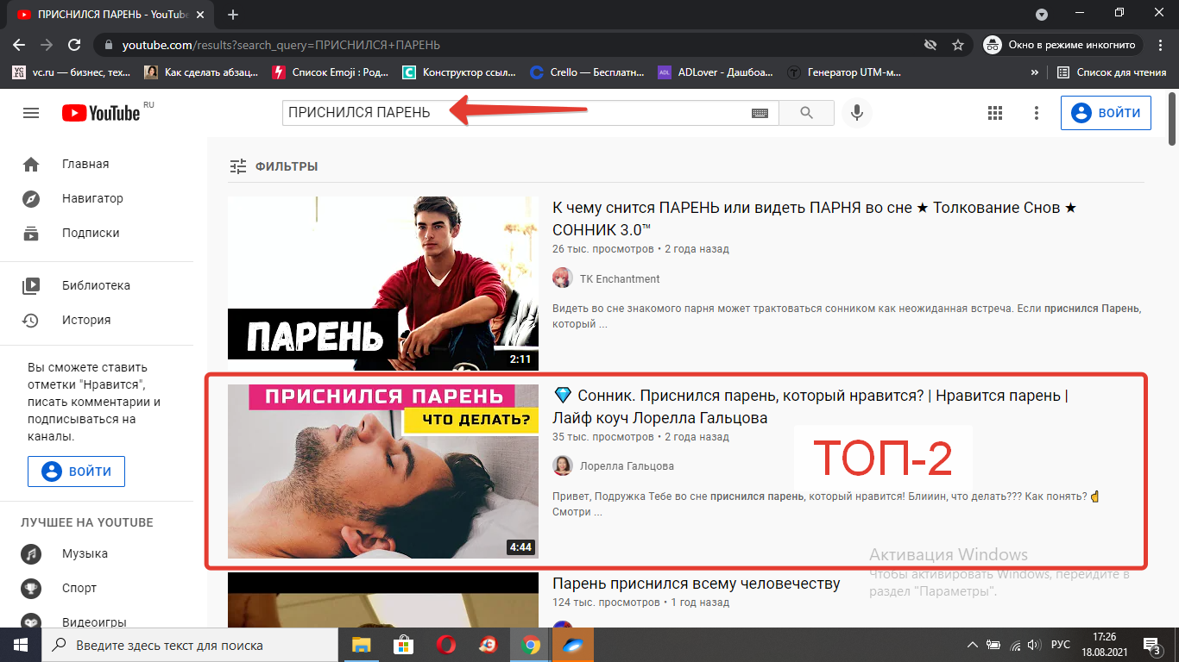Open the YouTube hamburger guide menu
The image size is (1179, 662).
tap(31, 113)
